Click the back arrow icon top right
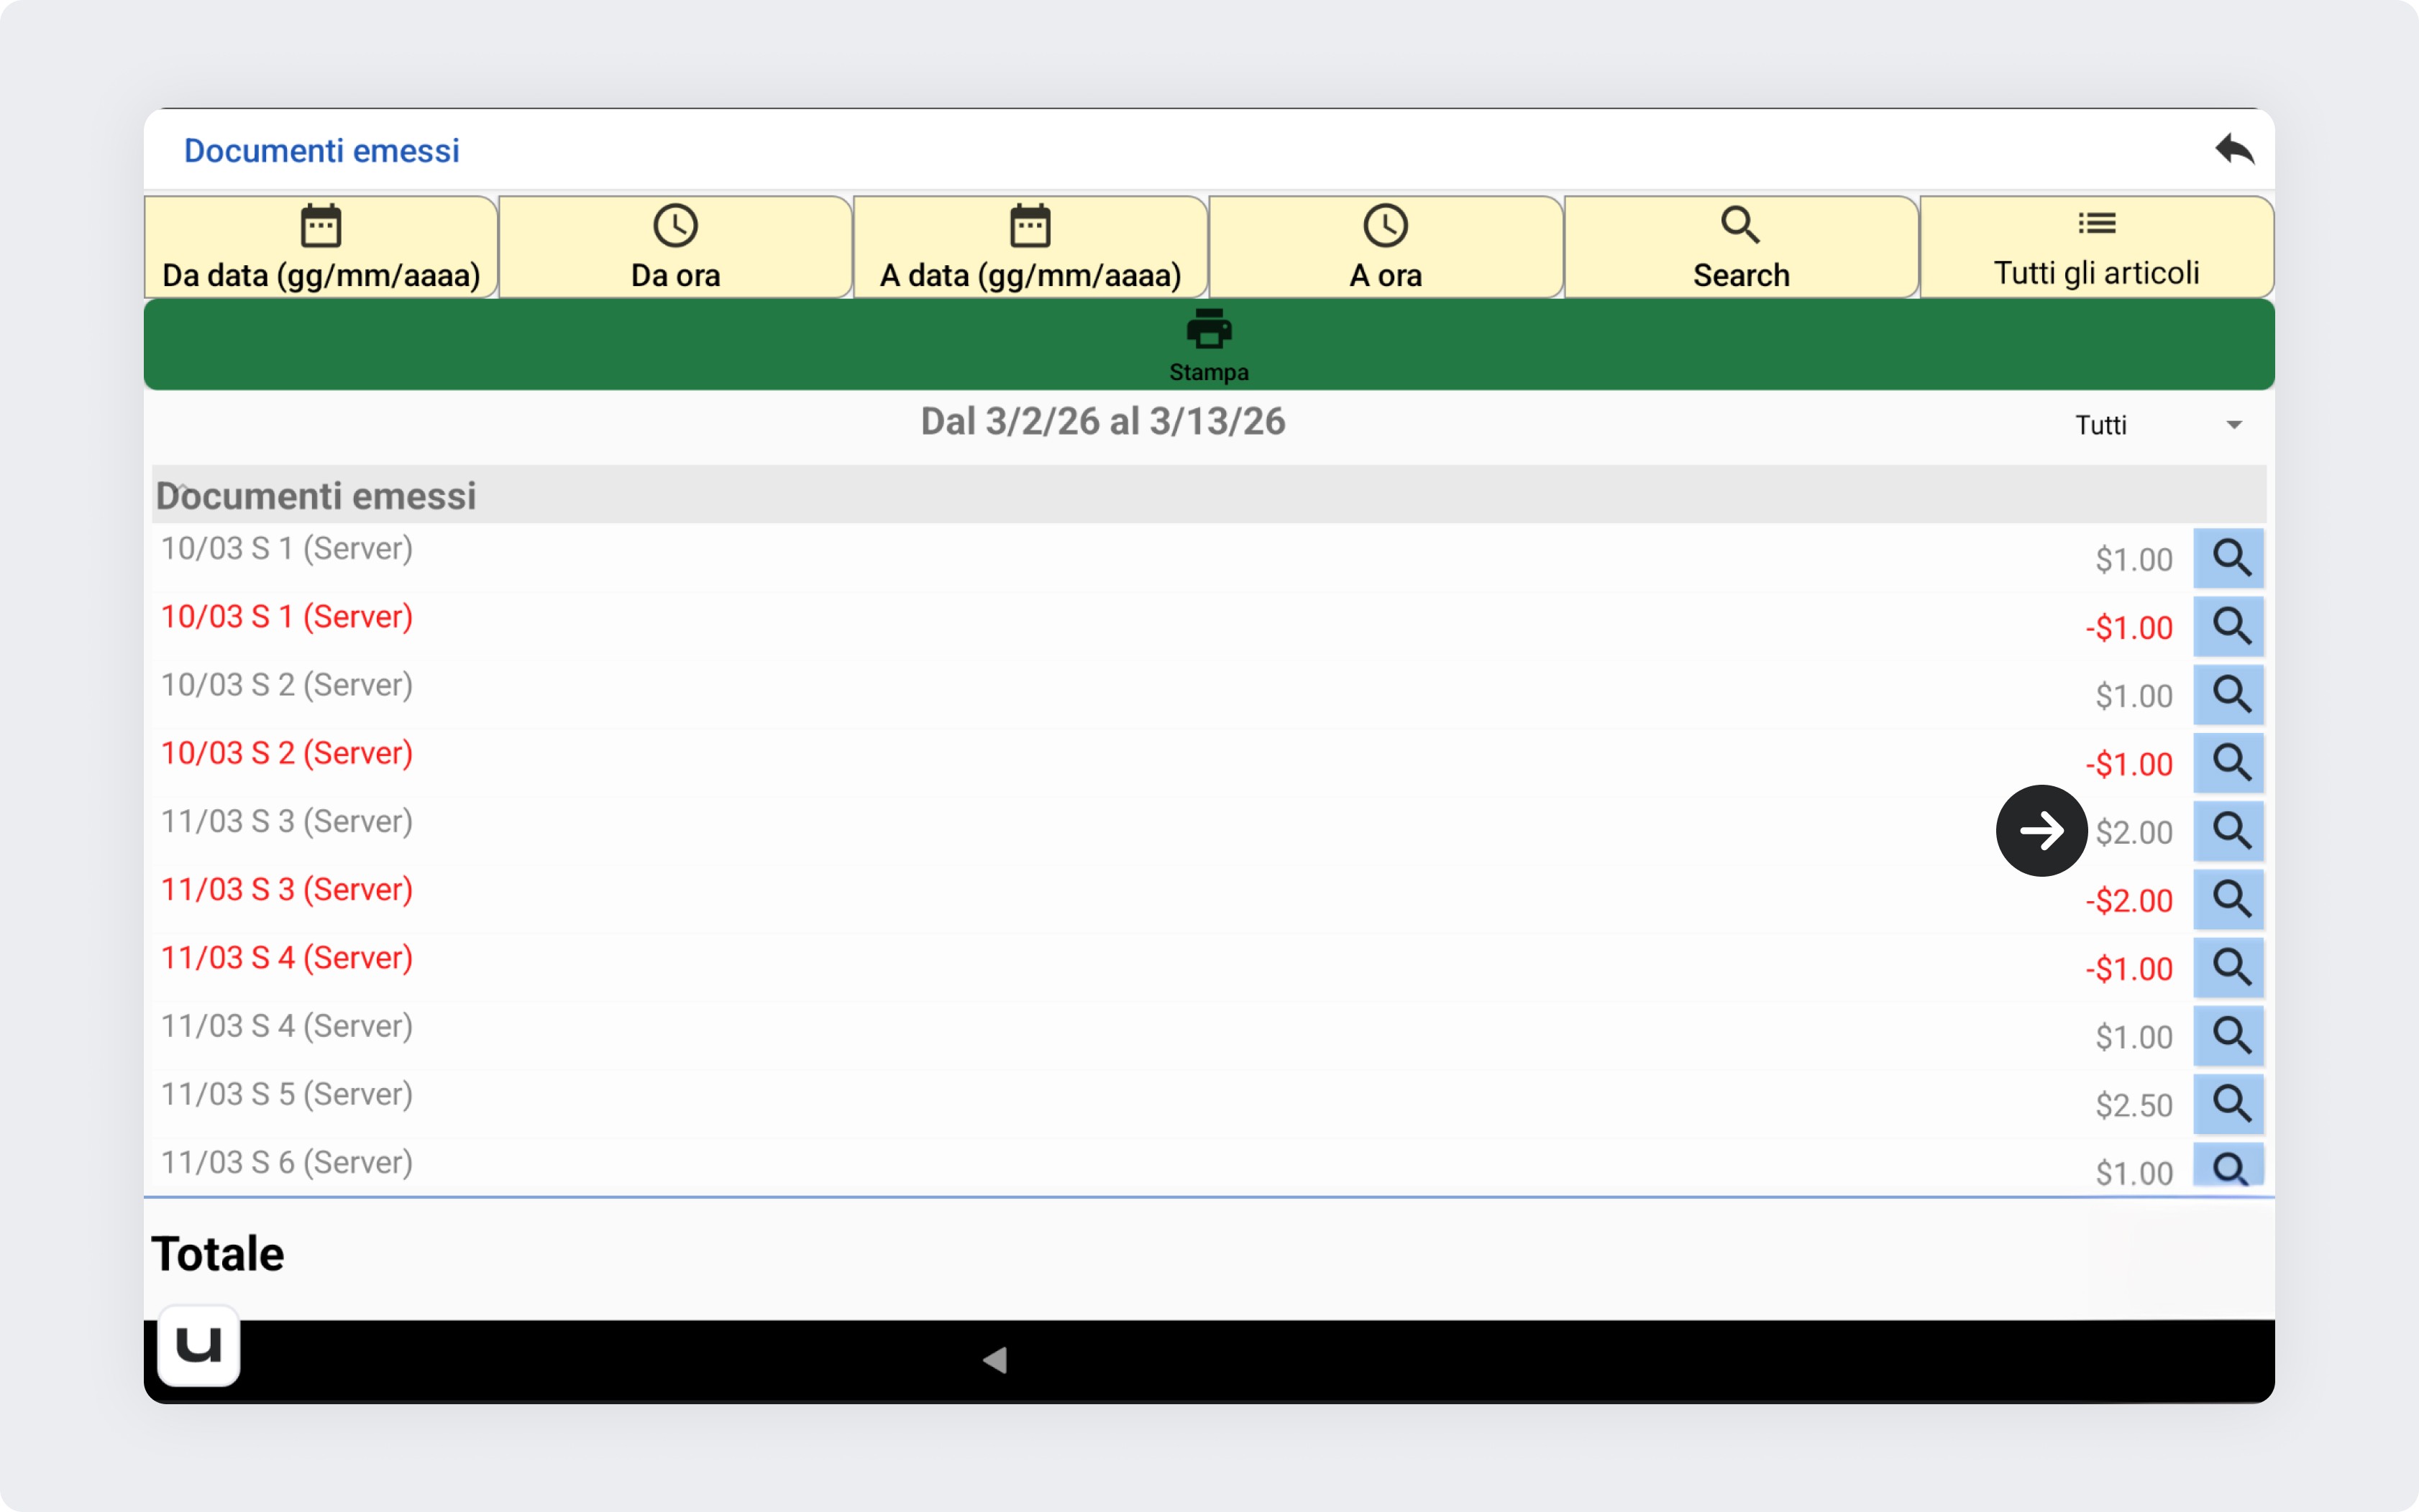 coord(2233,150)
